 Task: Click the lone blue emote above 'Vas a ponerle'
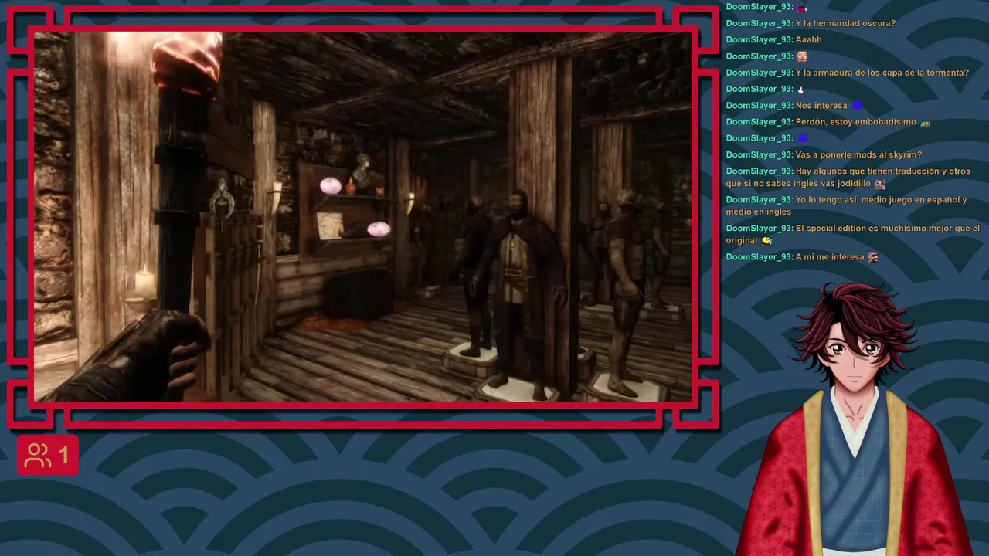pyautogui.click(x=802, y=139)
